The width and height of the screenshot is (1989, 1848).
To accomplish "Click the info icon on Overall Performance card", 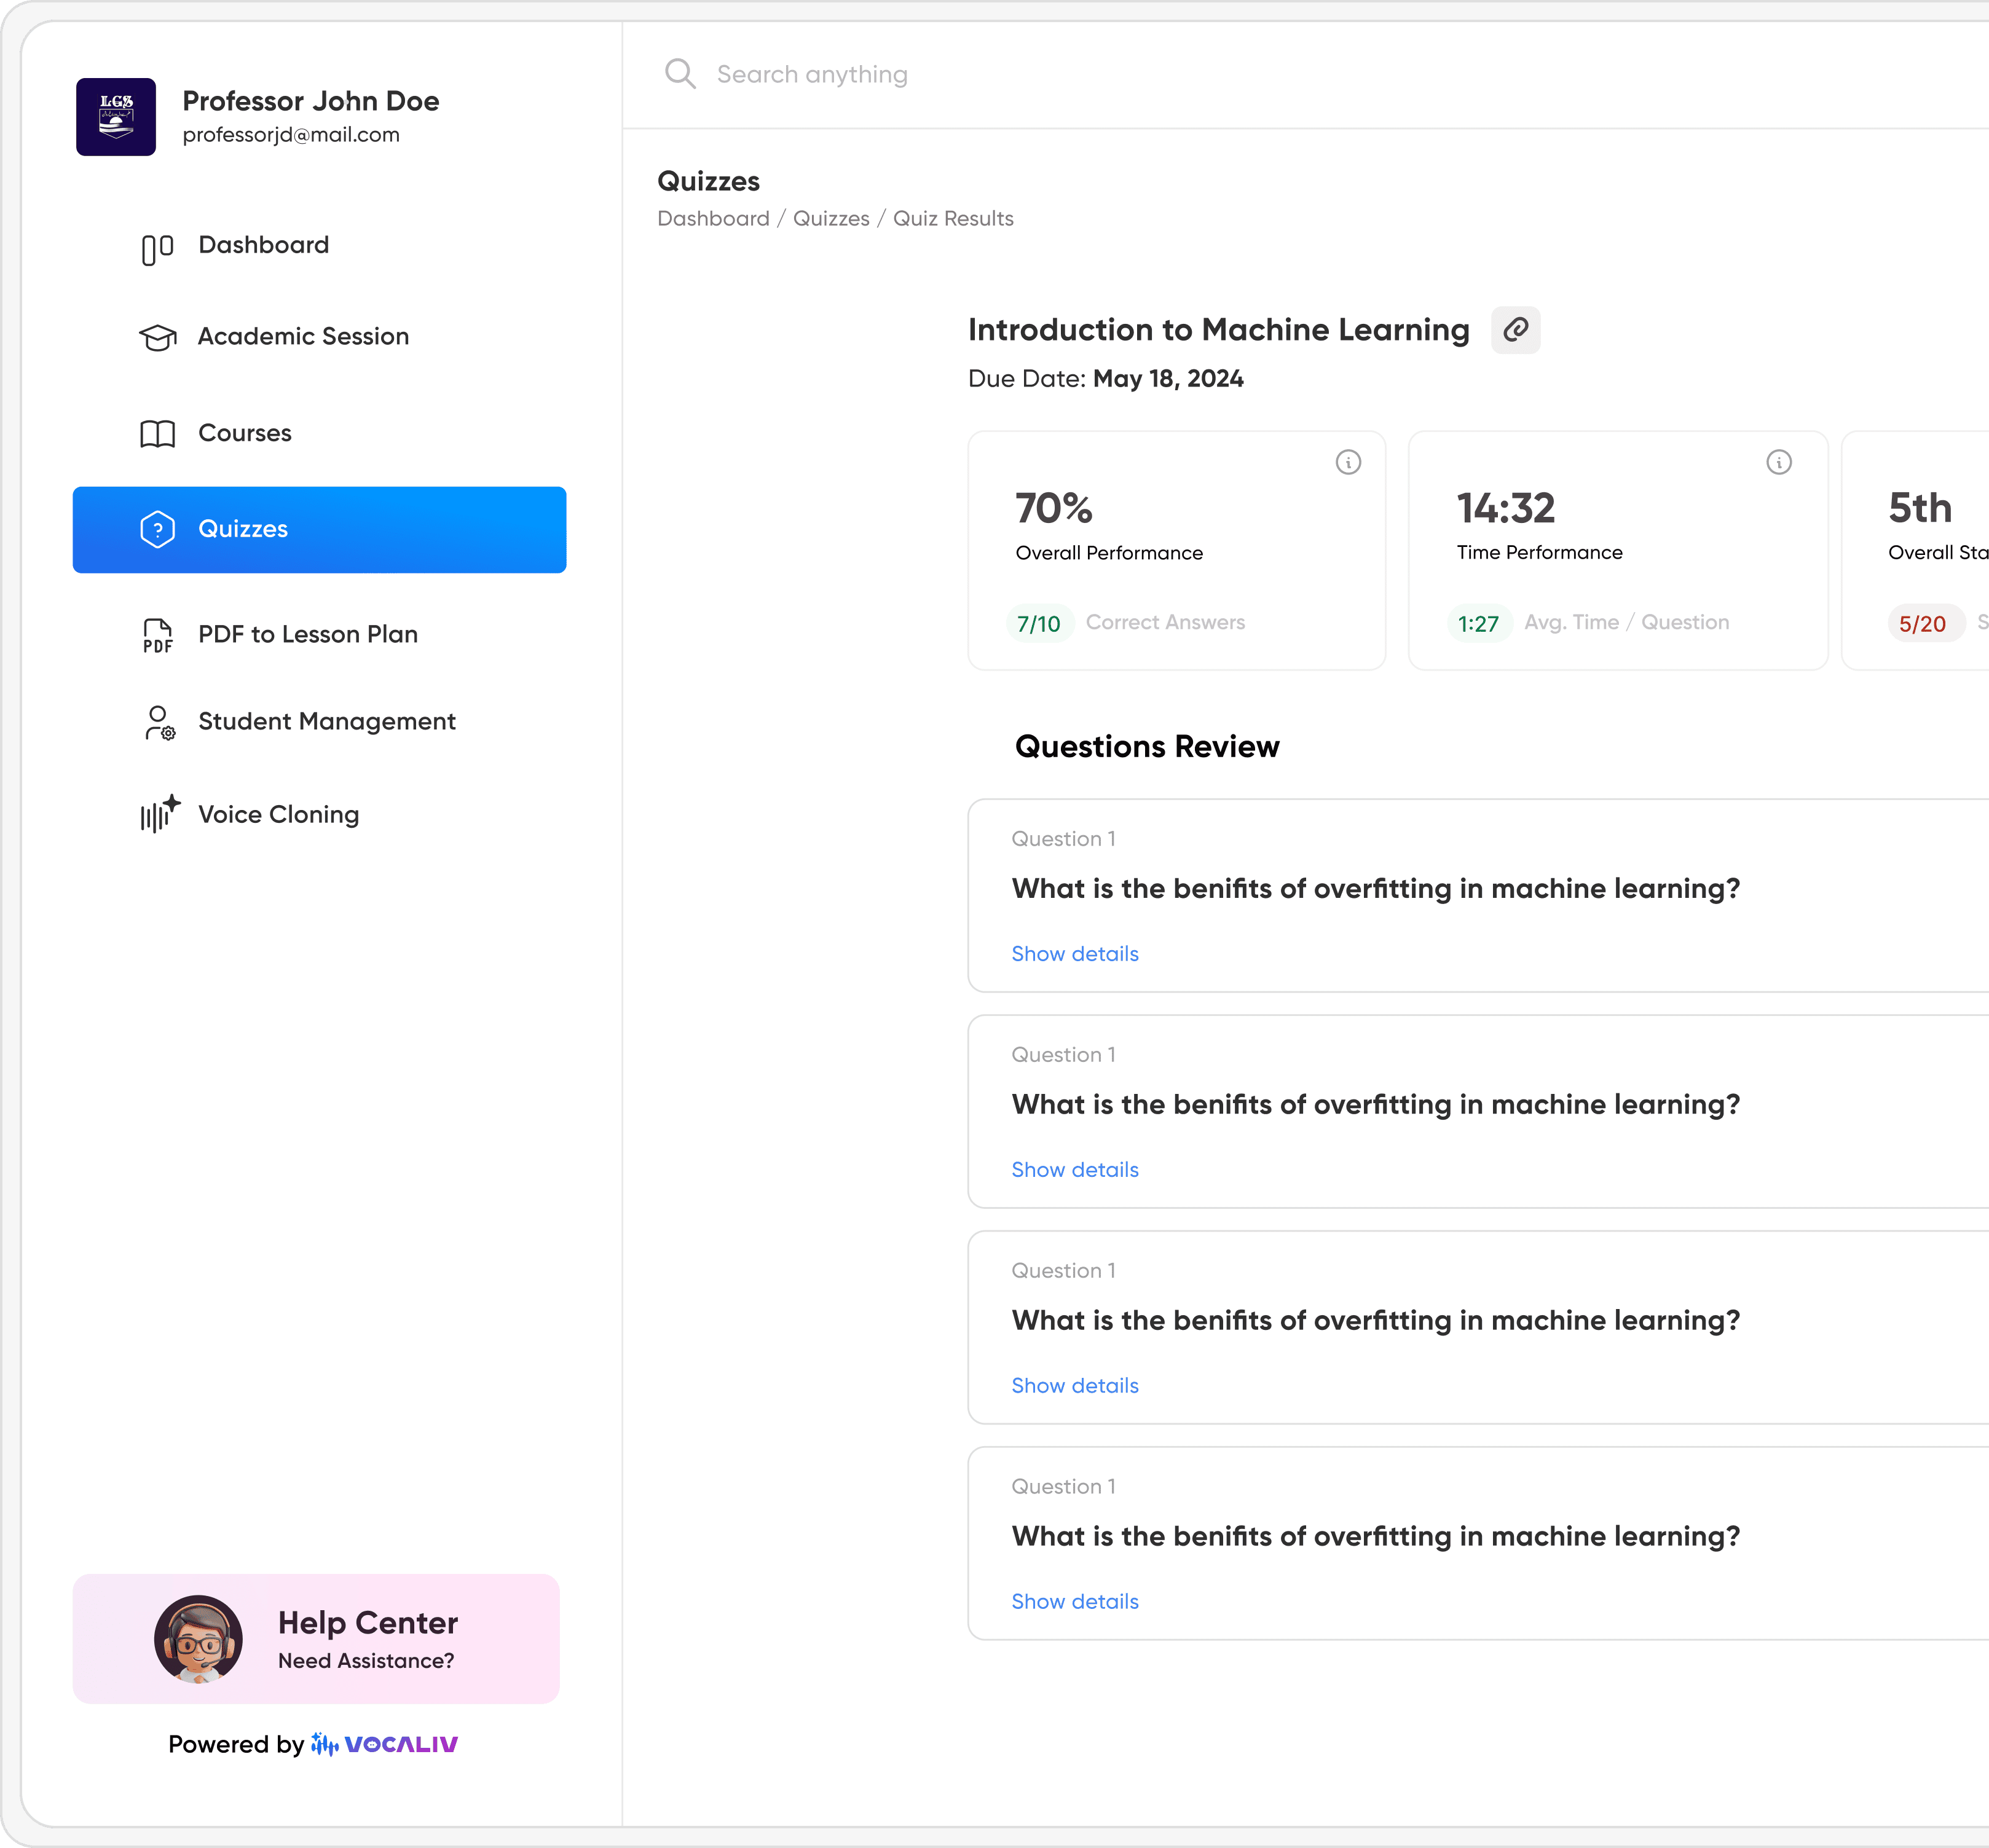I will click(x=1348, y=462).
